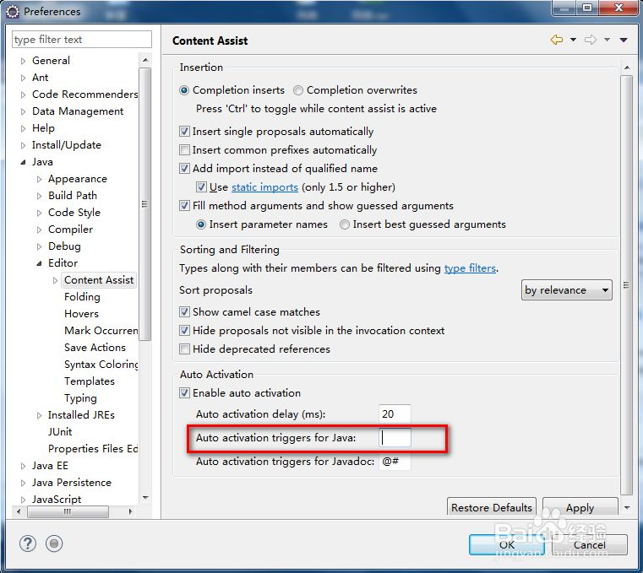Open the help question mark icon
The width and height of the screenshot is (643, 573).
(x=28, y=543)
